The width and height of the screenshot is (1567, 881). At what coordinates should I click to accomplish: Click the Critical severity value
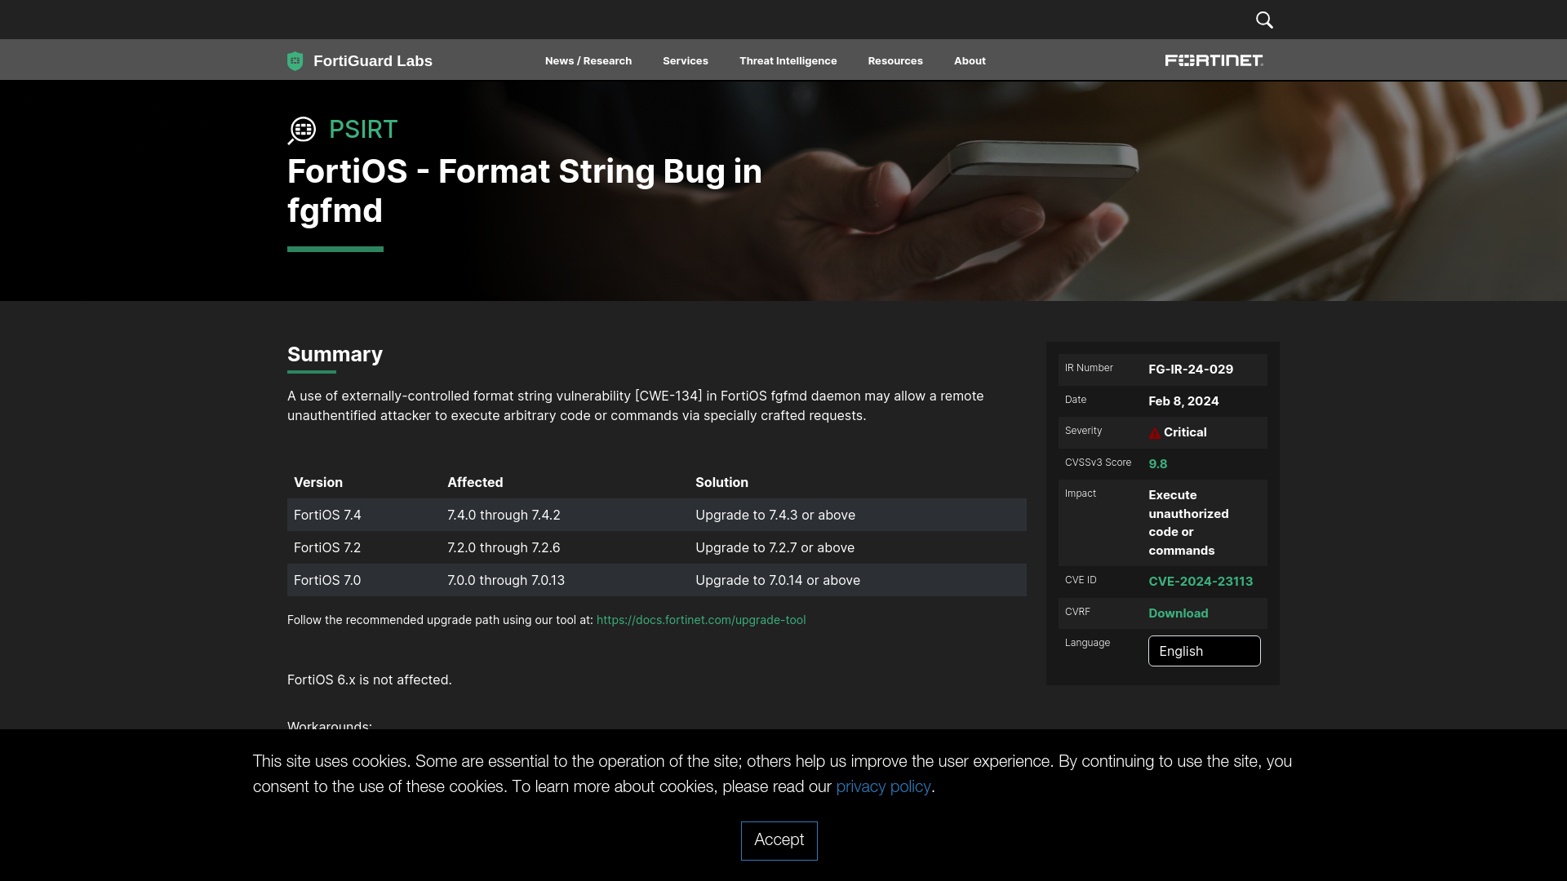(1185, 432)
